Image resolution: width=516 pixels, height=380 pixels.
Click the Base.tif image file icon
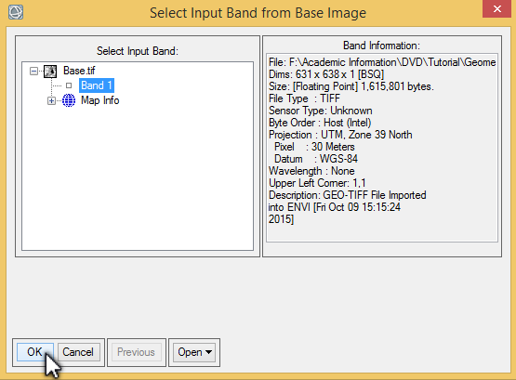pos(50,71)
